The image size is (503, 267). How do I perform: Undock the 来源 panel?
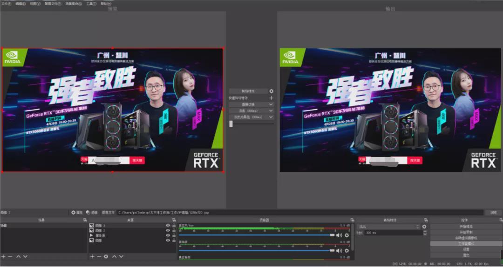pos(174,220)
